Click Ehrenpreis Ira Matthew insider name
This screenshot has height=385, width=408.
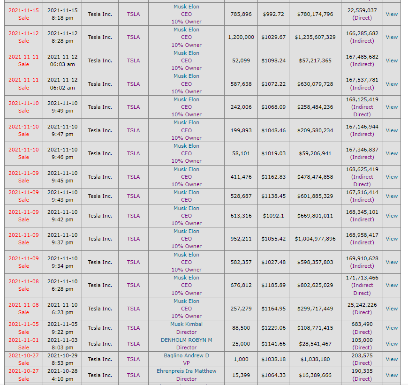tap(186, 371)
